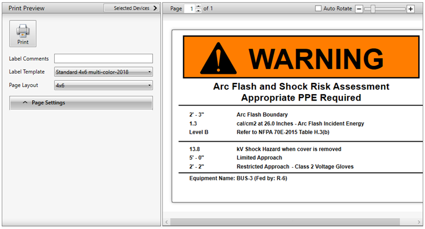Image resolution: width=425 pixels, height=229 pixels.
Task: Click the zoom in plus button
Action: tap(410, 9)
